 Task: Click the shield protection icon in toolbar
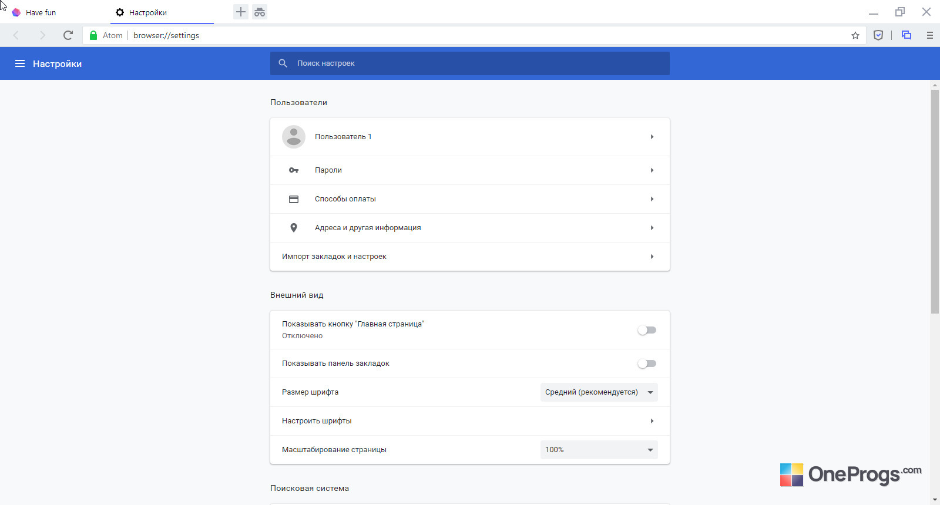click(x=878, y=35)
